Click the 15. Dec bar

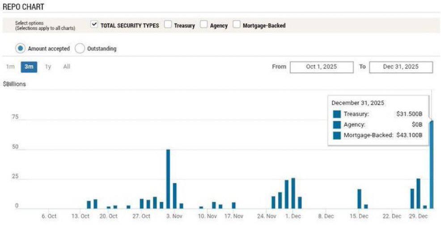(359, 199)
